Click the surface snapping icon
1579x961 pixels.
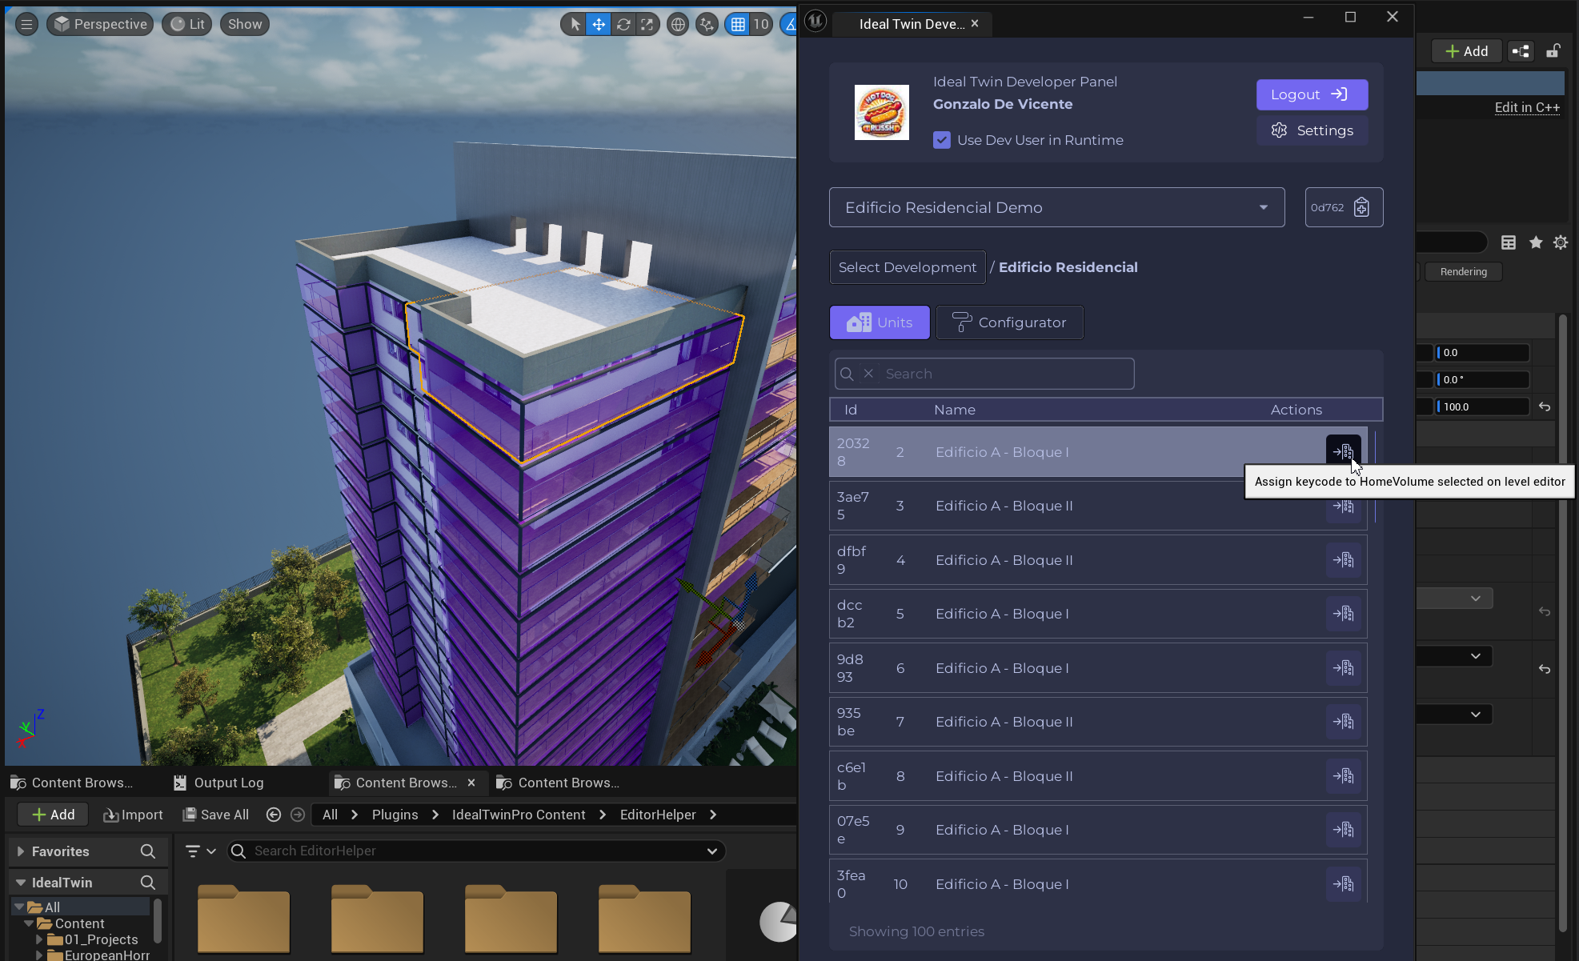[706, 25]
